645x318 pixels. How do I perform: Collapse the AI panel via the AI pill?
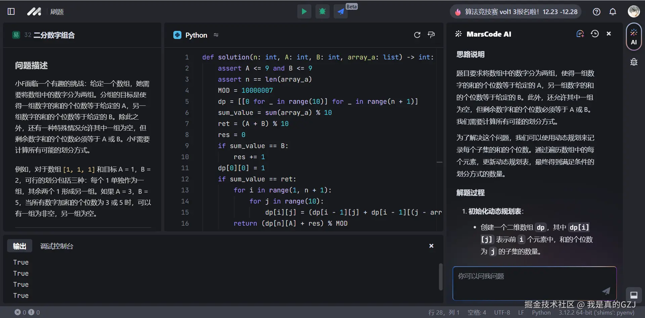pyautogui.click(x=634, y=37)
